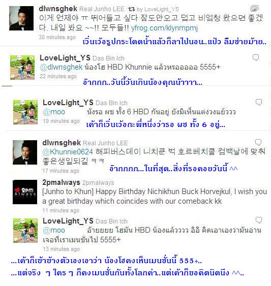
Task: Click reply bubble on the last LoveLight_YS tweet
Action: click(259, 220)
